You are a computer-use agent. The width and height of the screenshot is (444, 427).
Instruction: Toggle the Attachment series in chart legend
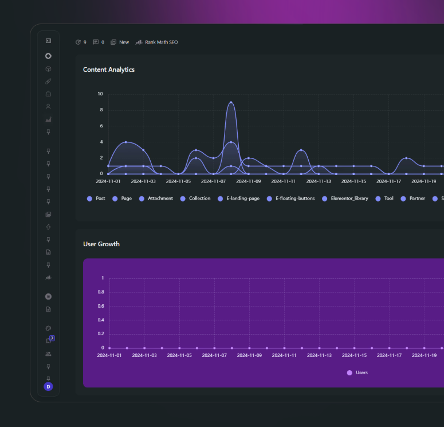pos(156,199)
